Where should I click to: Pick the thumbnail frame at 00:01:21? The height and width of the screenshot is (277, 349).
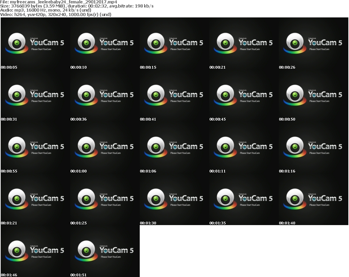coord(35,199)
